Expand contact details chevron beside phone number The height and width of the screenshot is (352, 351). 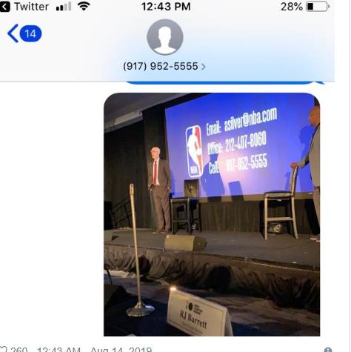[x=203, y=67]
